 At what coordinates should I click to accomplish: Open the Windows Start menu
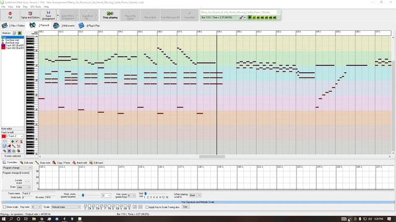[x=4, y=219]
